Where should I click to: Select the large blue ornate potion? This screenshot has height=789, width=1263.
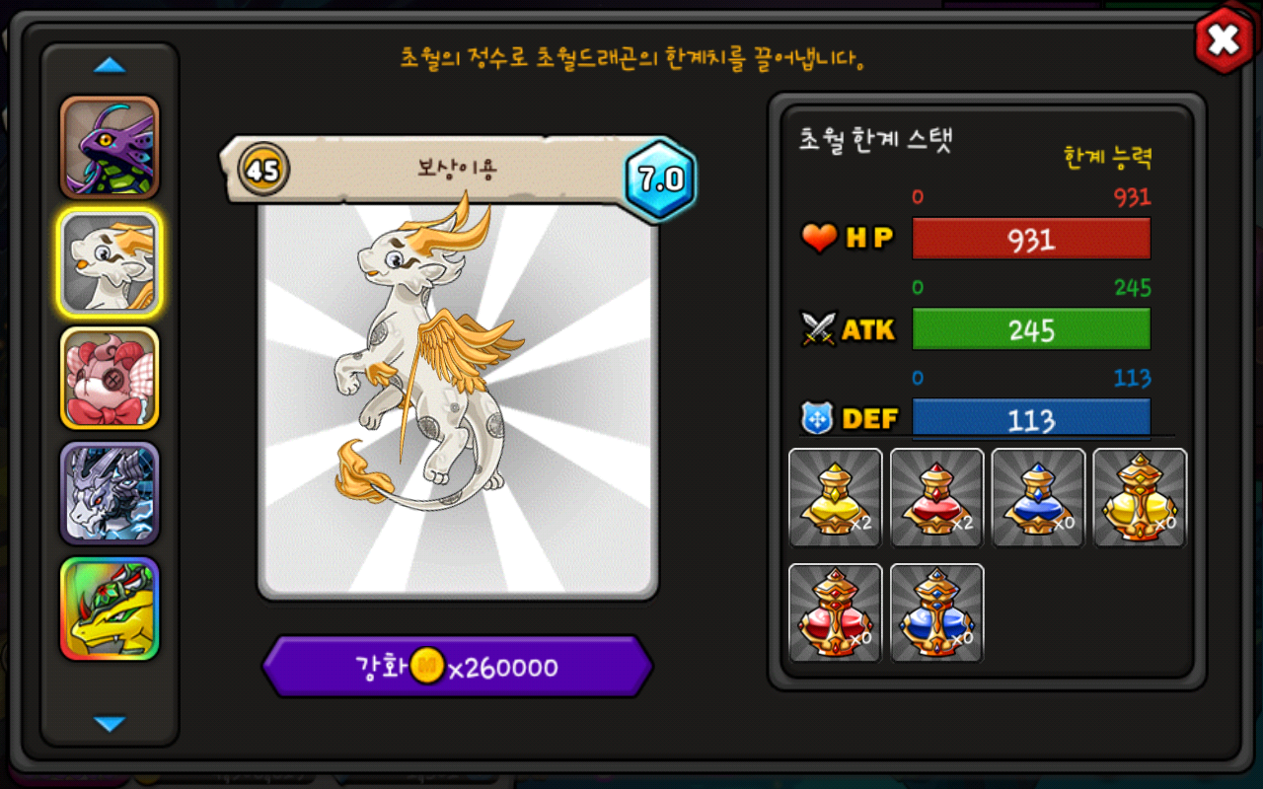pos(937,612)
